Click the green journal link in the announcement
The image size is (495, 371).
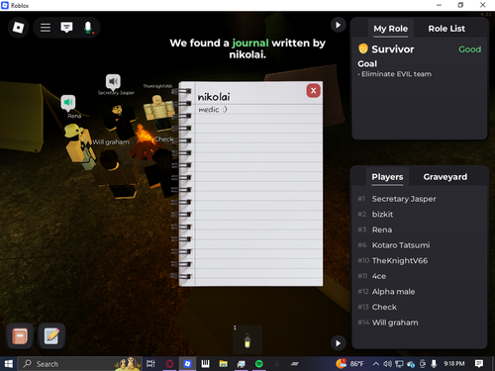(250, 44)
